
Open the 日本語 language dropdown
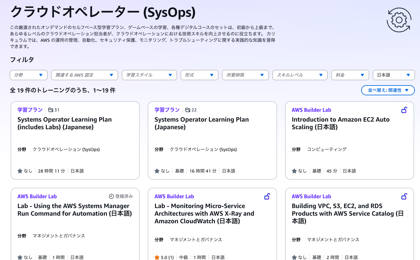click(x=394, y=75)
